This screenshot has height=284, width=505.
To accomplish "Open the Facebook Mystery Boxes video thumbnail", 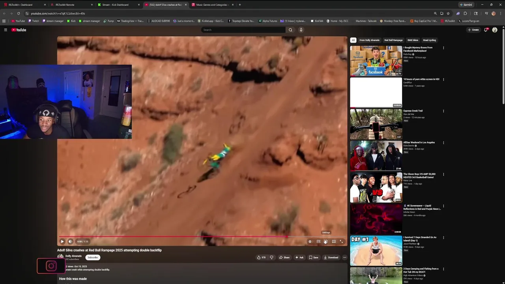I will 376,61.
